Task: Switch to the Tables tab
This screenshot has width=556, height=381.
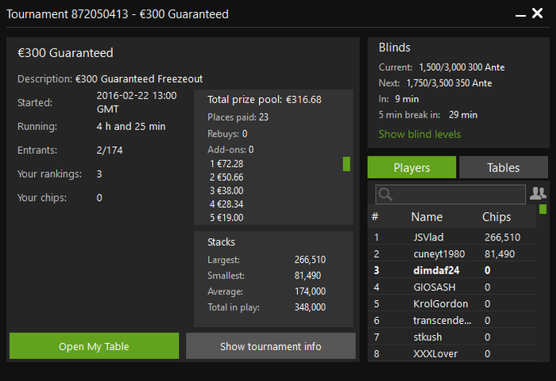Action: tap(503, 167)
